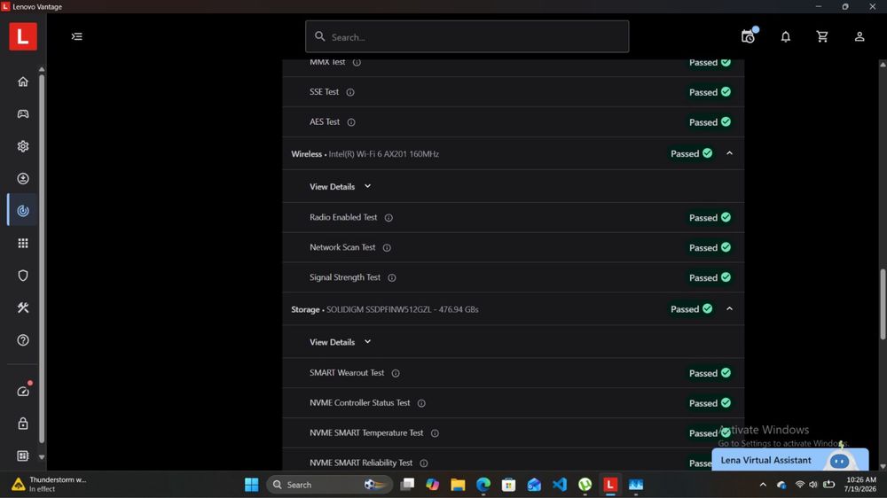Click the Signal Strength Test label
Screen dimensions: 887x498
coord(345,277)
